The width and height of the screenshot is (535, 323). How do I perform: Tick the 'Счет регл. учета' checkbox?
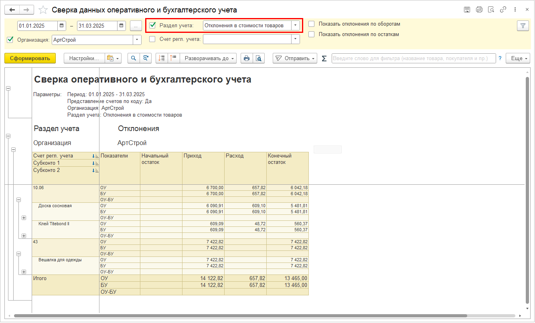pos(152,39)
